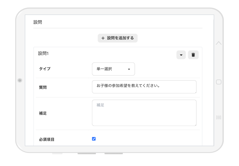Click the caret arrow inside the タイプ select
239x166 pixels.
click(x=129, y=69)
